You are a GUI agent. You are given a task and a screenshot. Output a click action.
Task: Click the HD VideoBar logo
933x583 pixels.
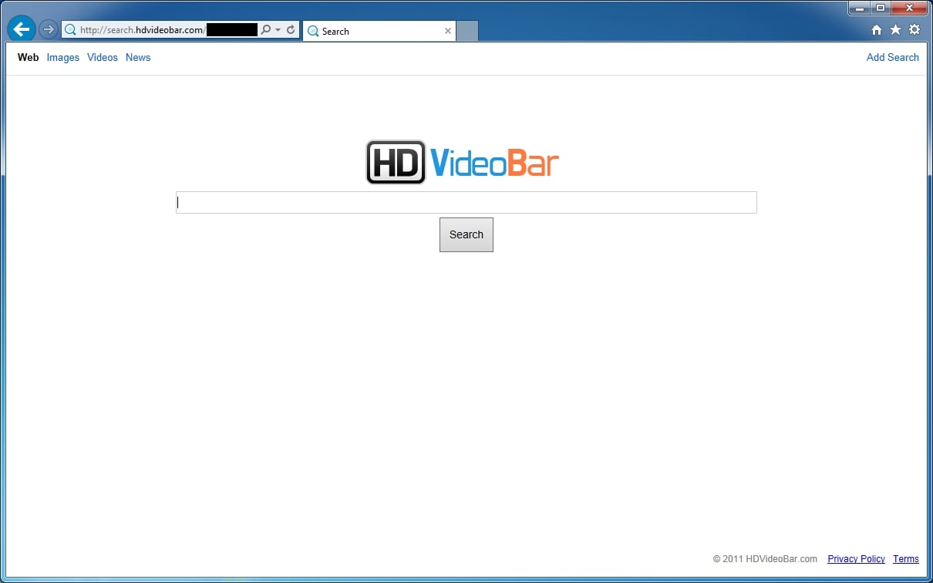click(x=463, y=162)
